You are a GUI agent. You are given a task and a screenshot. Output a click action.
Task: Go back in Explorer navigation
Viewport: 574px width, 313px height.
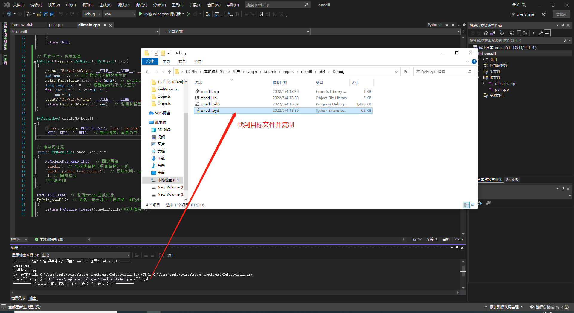tap(147, 72)
